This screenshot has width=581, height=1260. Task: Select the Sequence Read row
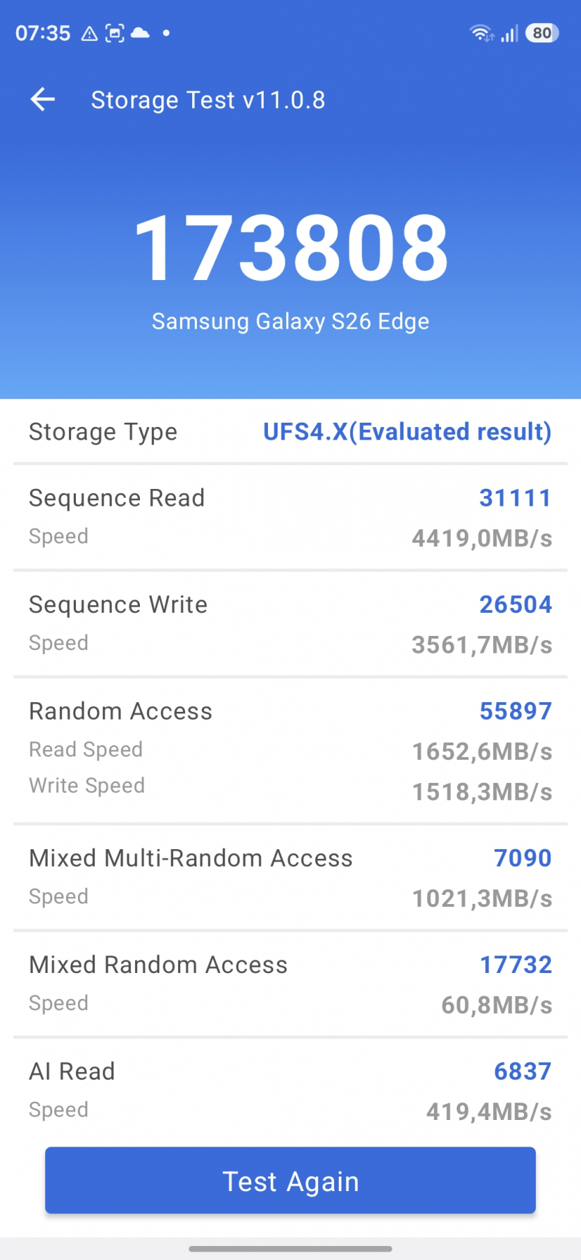[290, 517]
